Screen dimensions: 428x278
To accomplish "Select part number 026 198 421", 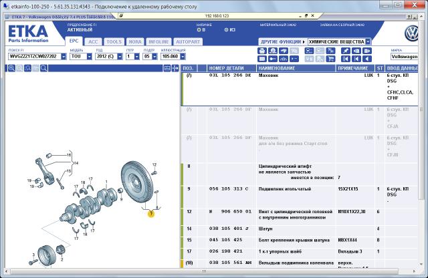I will [x=226, y=251].
